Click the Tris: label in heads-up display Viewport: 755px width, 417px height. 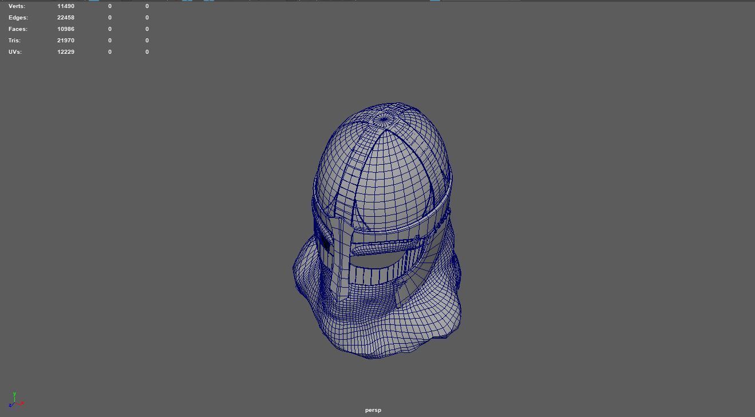click(14, 41)
